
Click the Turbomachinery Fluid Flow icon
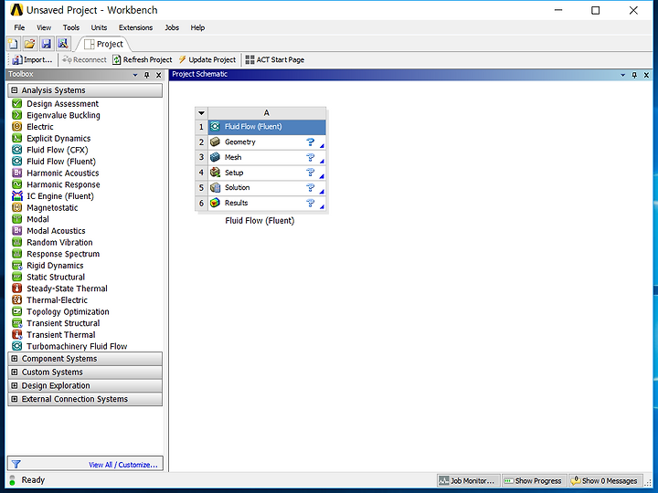[16, 346]
